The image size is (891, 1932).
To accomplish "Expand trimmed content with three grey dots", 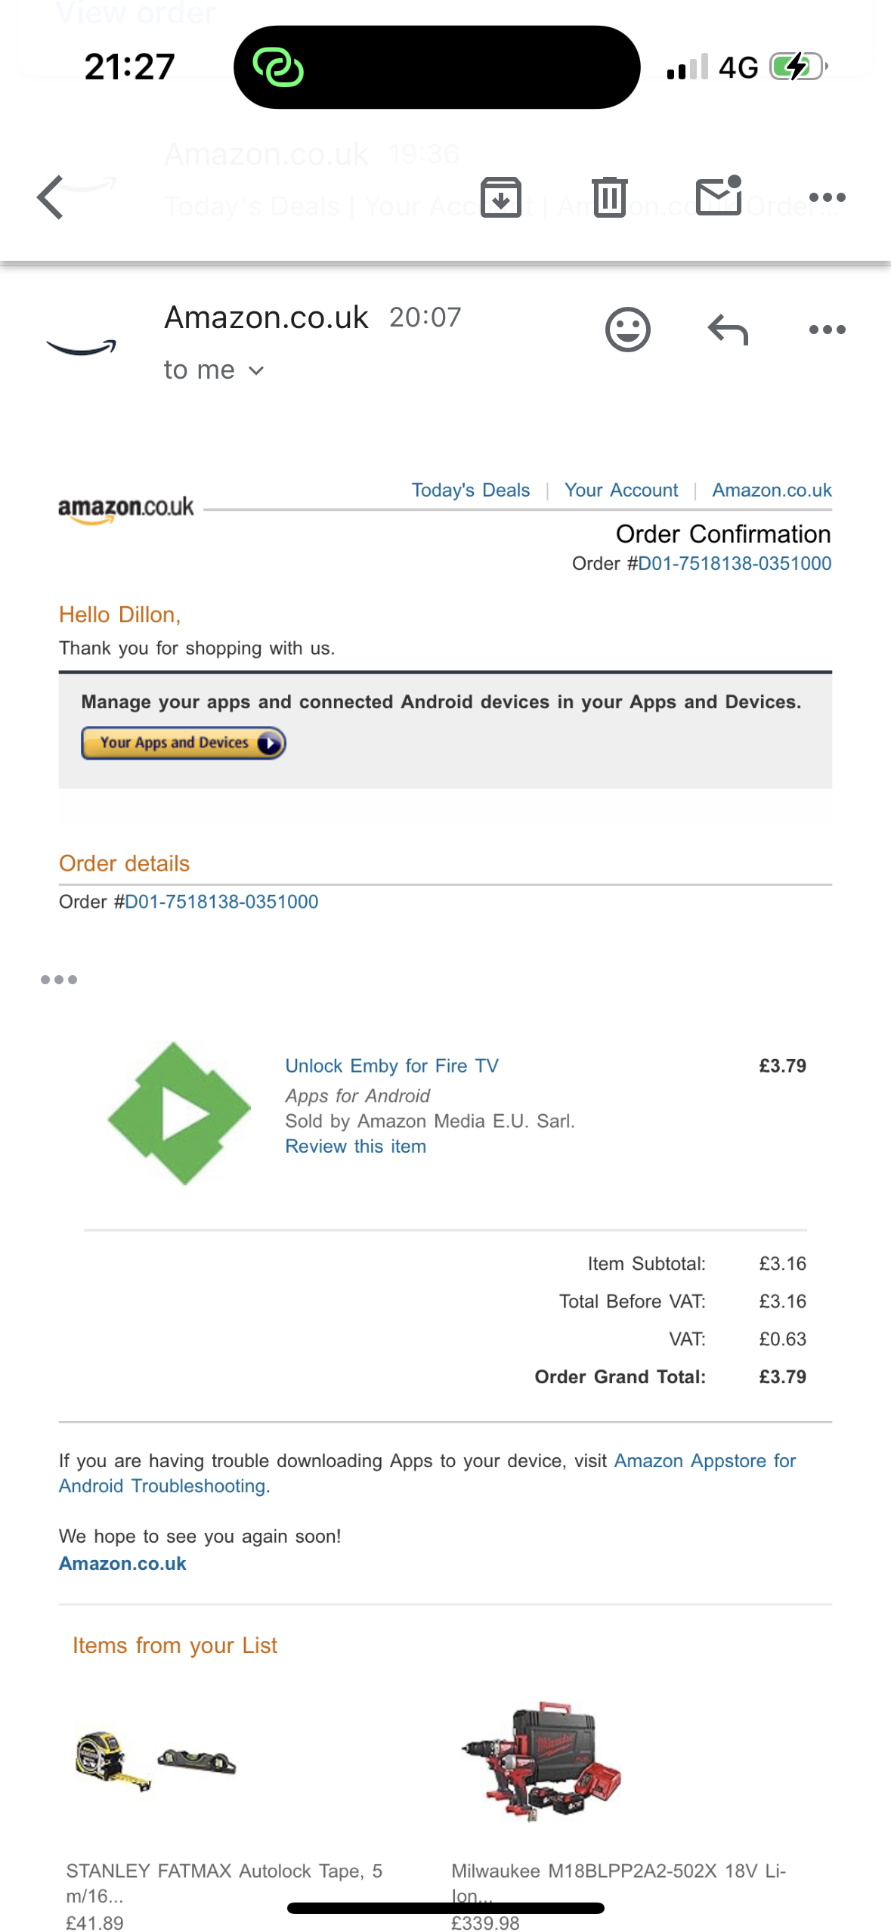I will [59, 980].
